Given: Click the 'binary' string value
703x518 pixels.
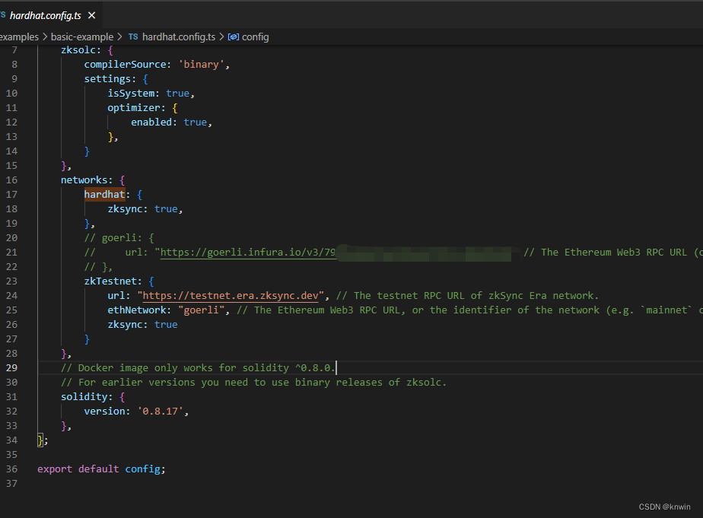Looking at the screenshot, I should pyautogui.click(x=202, y=65).
